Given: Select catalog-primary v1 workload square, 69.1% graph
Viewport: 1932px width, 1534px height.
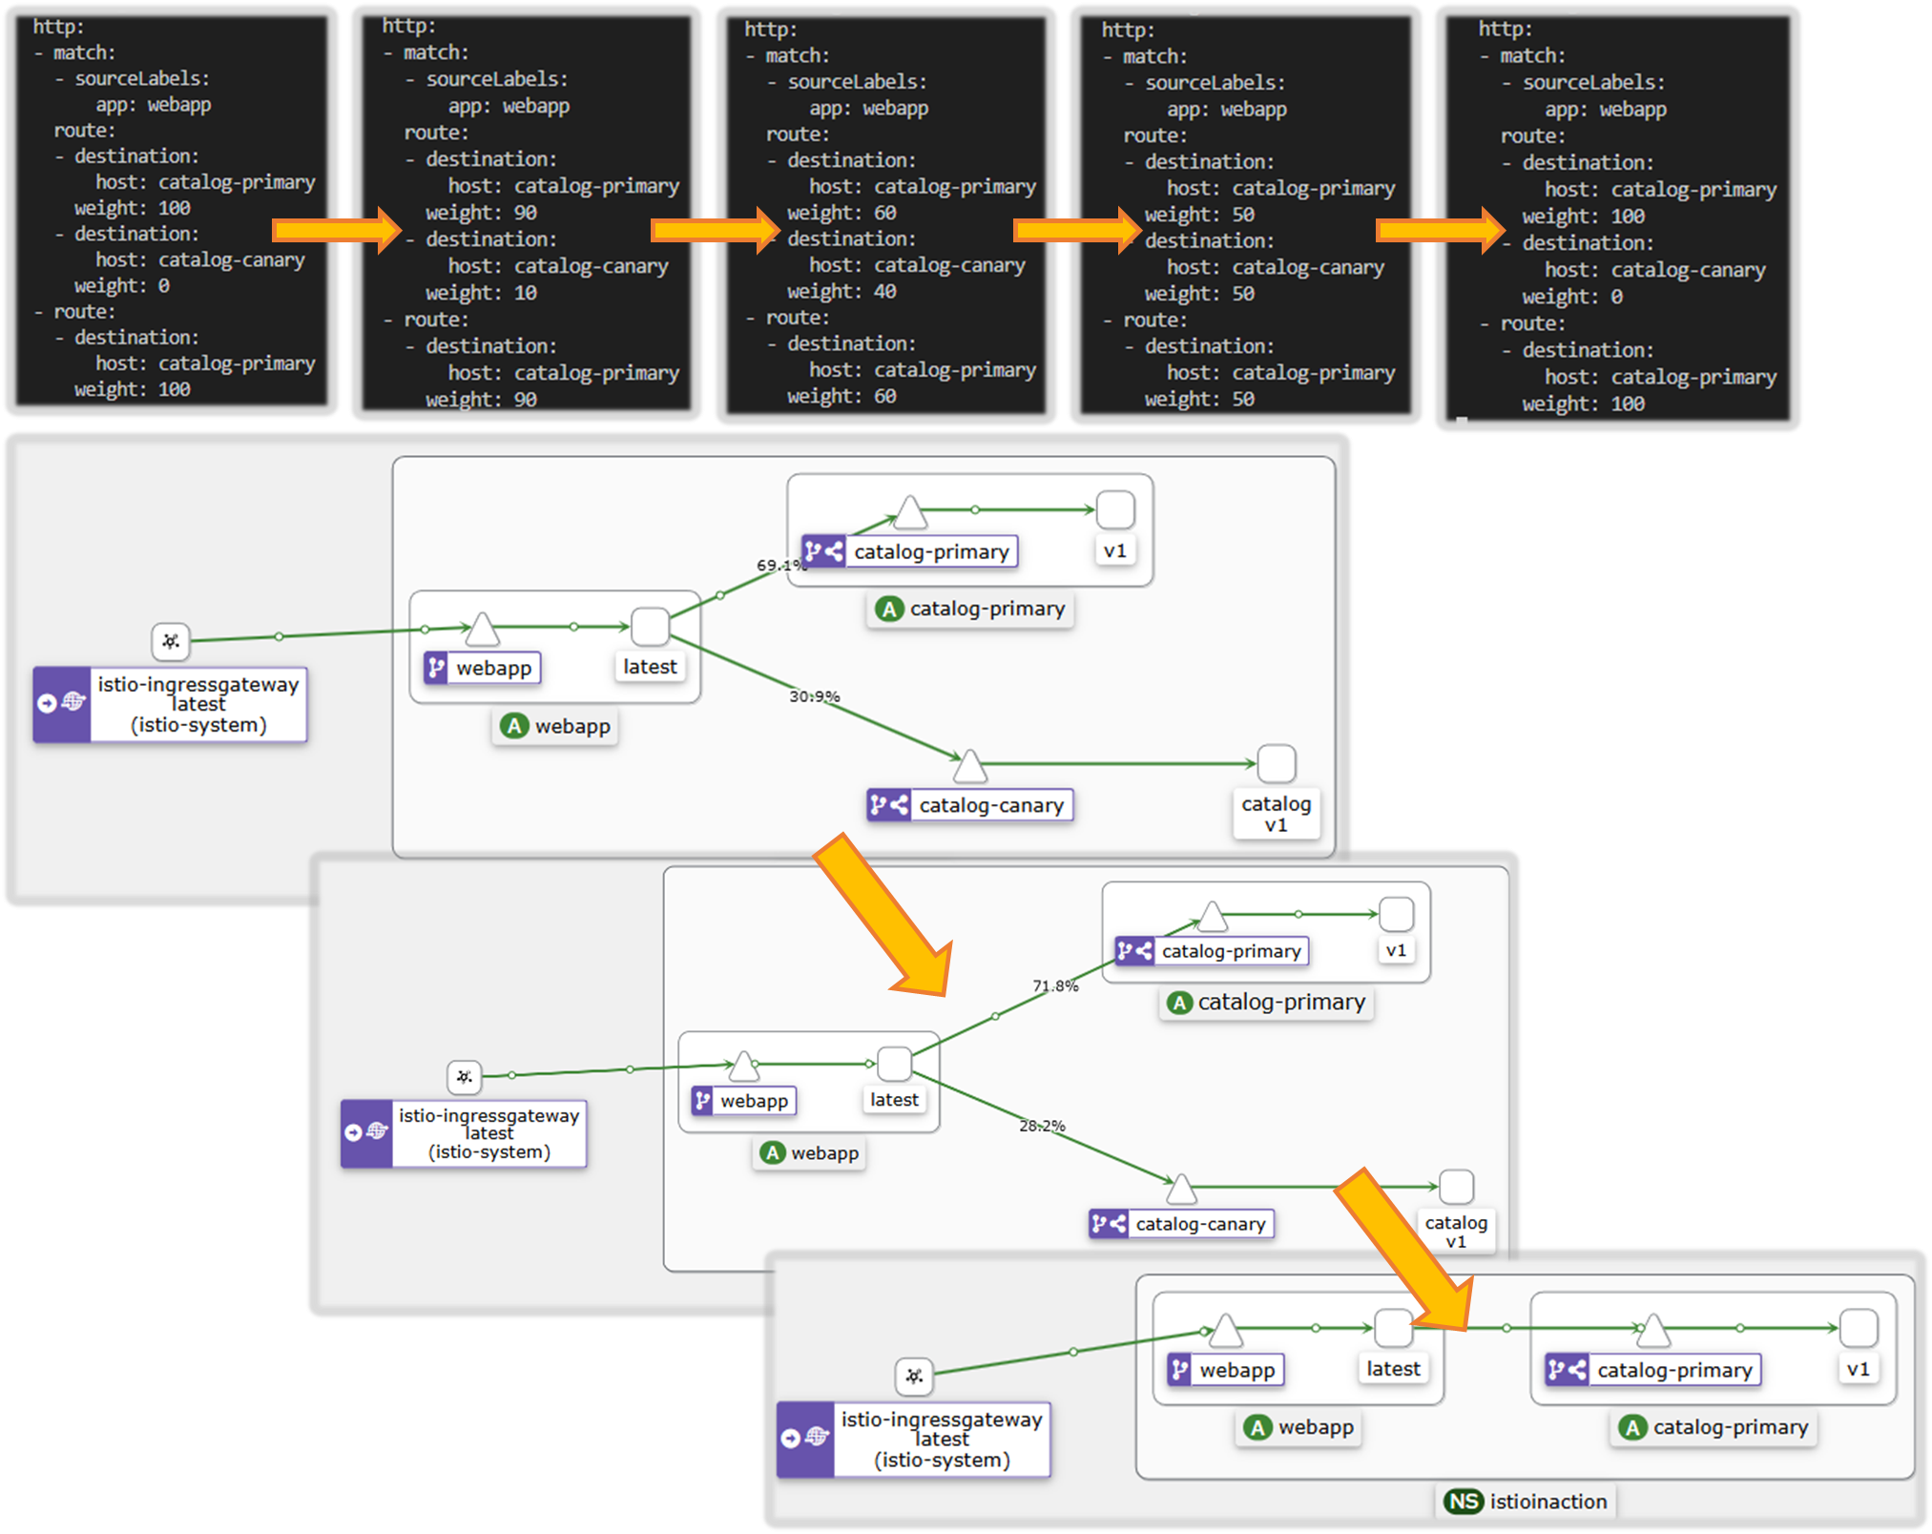Looking at the screenshot, I should click(1114, 510).
